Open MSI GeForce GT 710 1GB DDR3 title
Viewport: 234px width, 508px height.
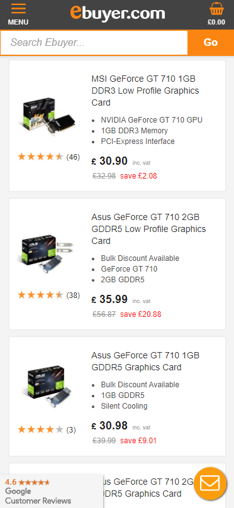click(x=145, y=91)
